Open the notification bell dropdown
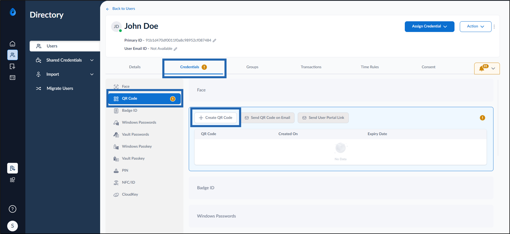Screen dimensions: 510x234 coord(487,68)
